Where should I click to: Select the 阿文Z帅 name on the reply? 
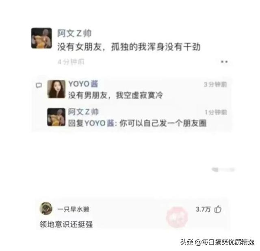click(83, 112)
